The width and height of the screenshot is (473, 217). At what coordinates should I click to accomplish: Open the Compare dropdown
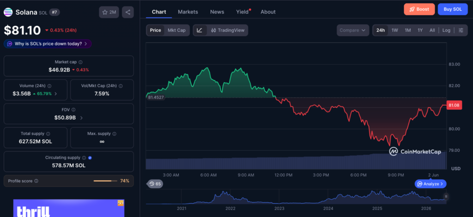353,30
